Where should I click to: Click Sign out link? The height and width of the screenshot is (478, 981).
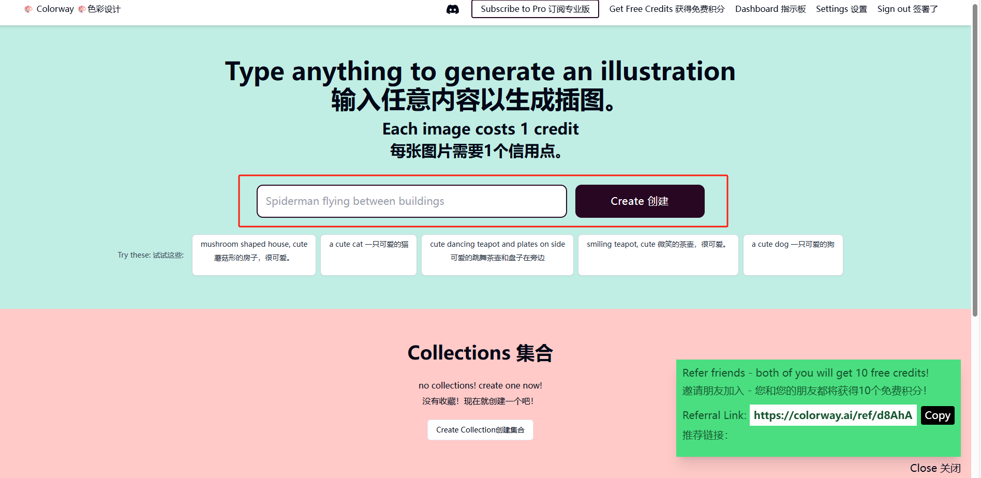click(x=908, y=9)
